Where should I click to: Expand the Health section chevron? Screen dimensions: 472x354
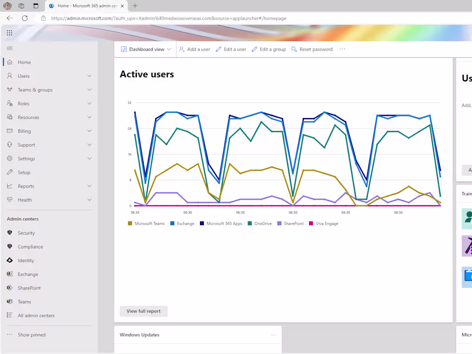[x=89, y=200]
